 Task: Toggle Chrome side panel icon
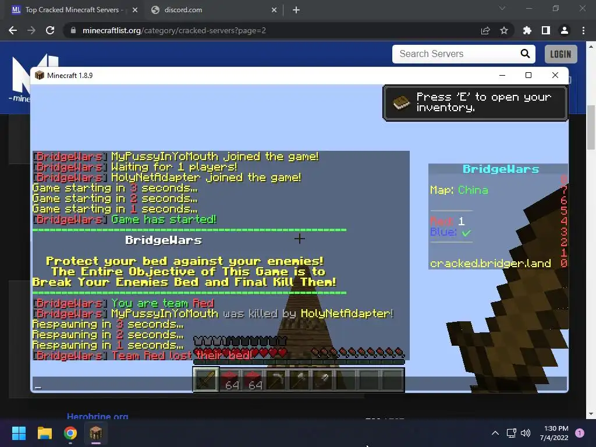(546, 30)
